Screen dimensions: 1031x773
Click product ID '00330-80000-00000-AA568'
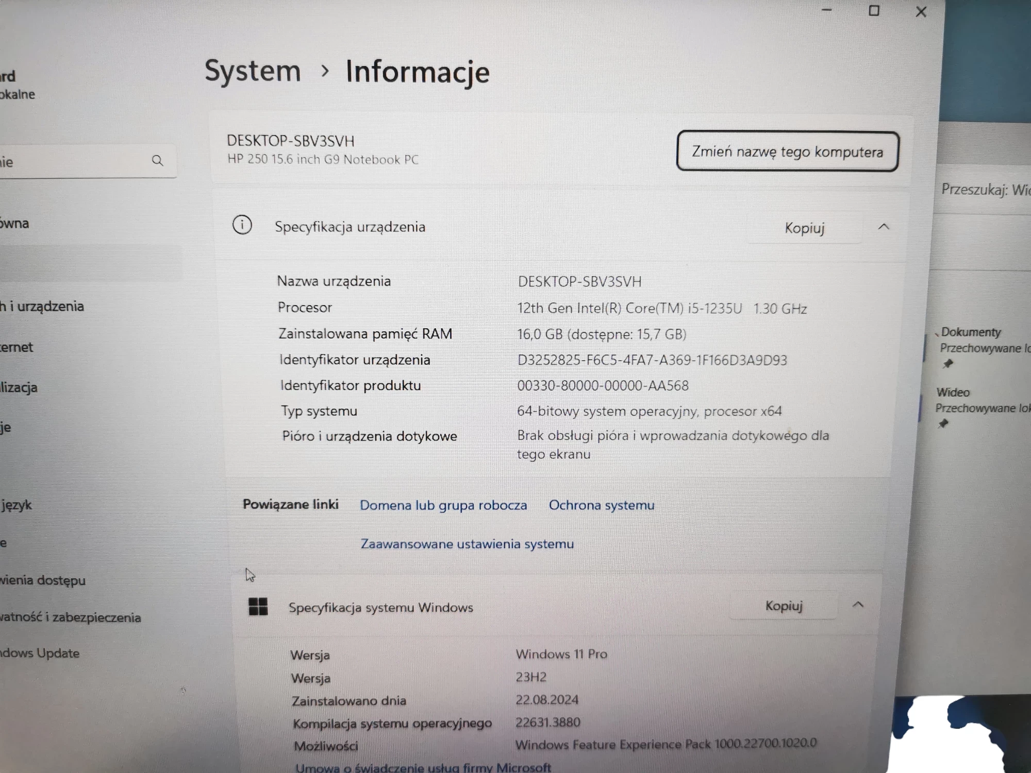pyautogui.click(x=603, y=385)
